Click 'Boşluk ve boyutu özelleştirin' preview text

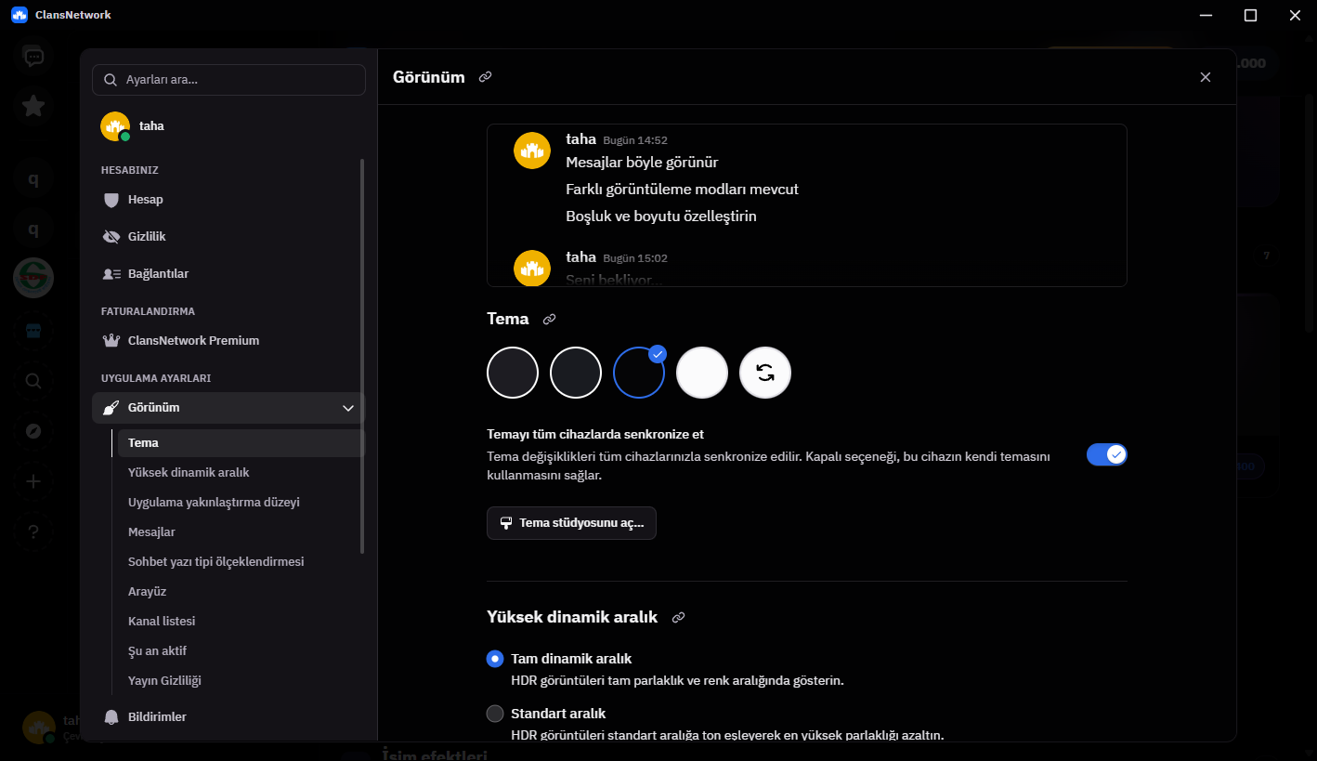pyautogui.click(x=661, y=216)
